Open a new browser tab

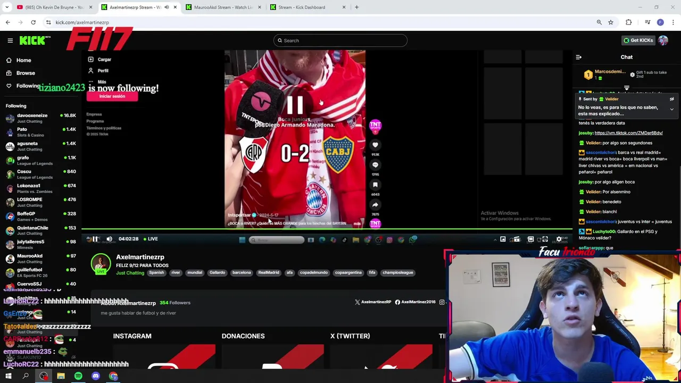click(x=356, y=7)
